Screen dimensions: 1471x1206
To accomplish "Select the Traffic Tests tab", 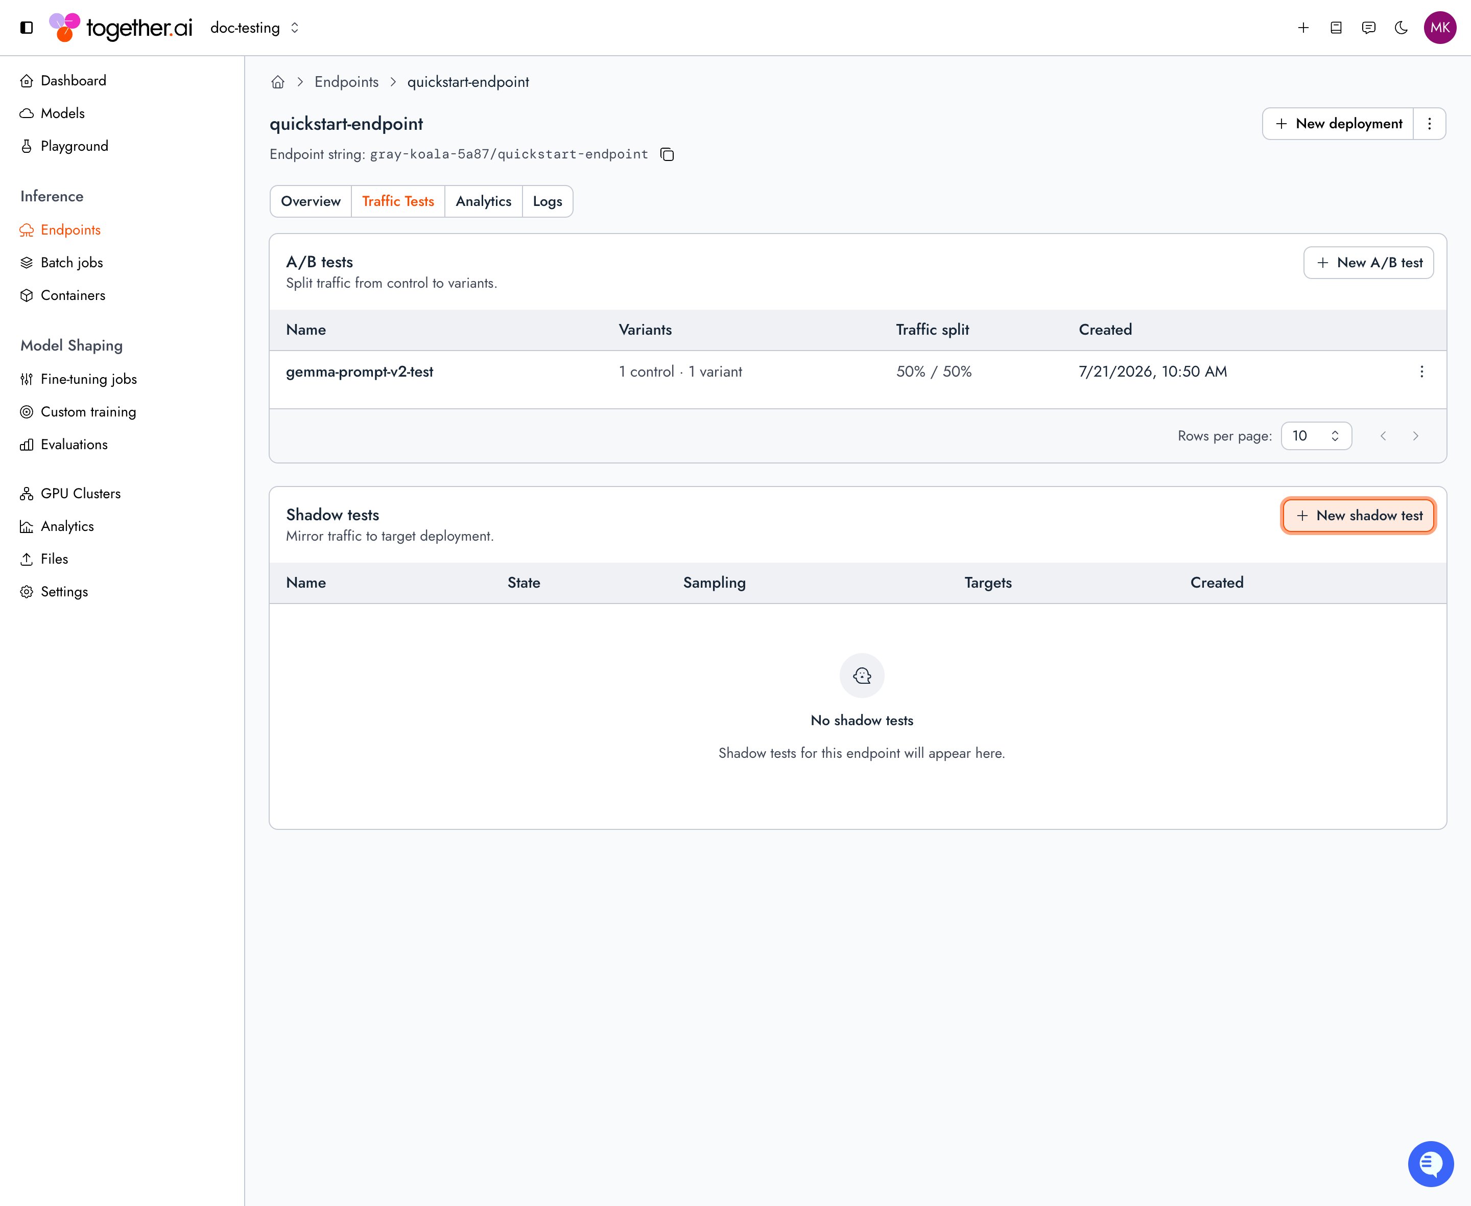I will point(398,201).
